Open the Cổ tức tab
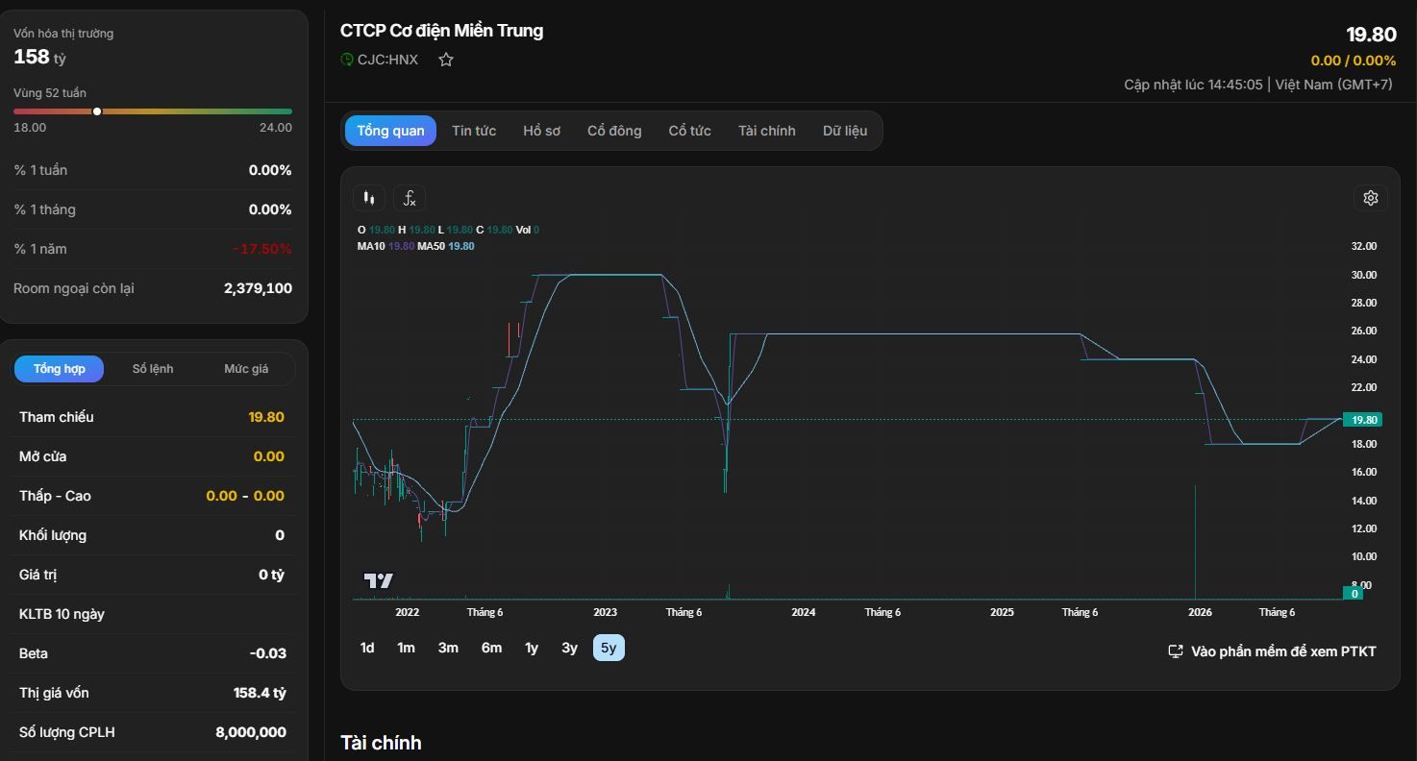Screen dimensions: 1417x761 click(689, 131)
